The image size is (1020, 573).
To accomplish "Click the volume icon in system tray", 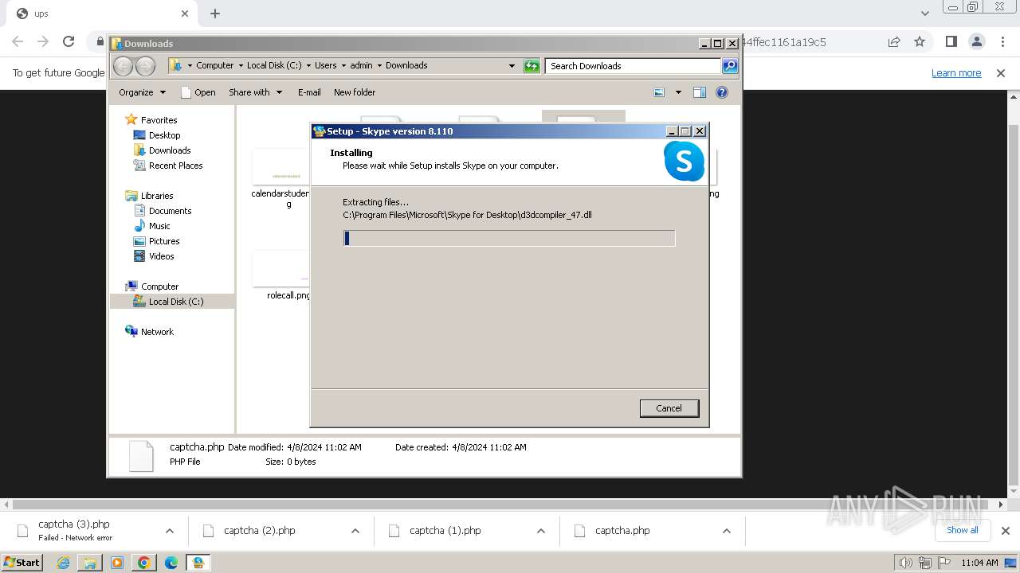I will coord(905,563).
